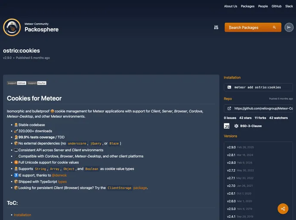Open the orange share floating button
Viewport: 296px width, 220px height.
pos(283,209)
